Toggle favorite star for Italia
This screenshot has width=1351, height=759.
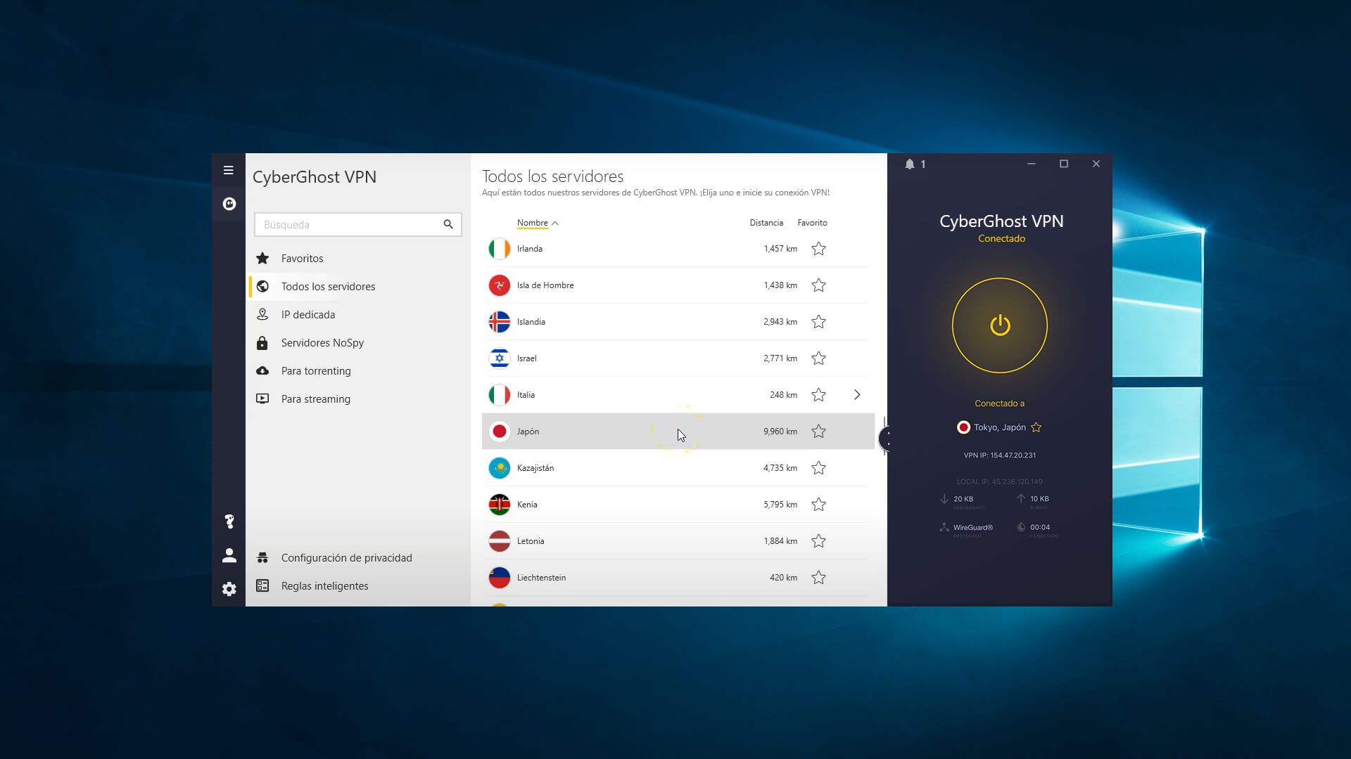point(818,395)
